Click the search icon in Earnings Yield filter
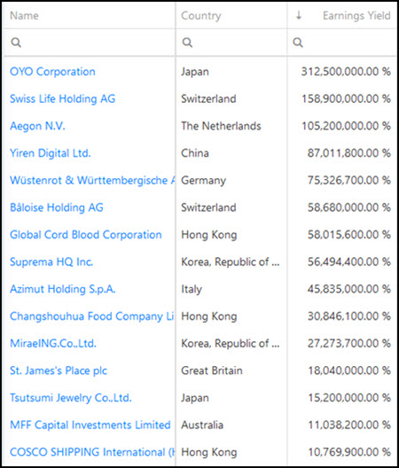The width and height of the screenshot is (399, 468). click(298, 43)
